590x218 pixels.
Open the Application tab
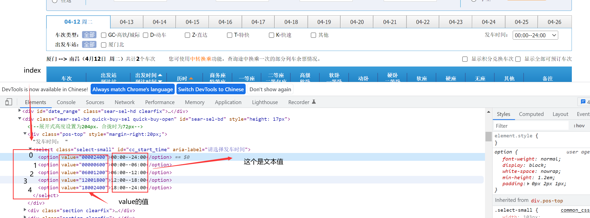click(228, 102)
